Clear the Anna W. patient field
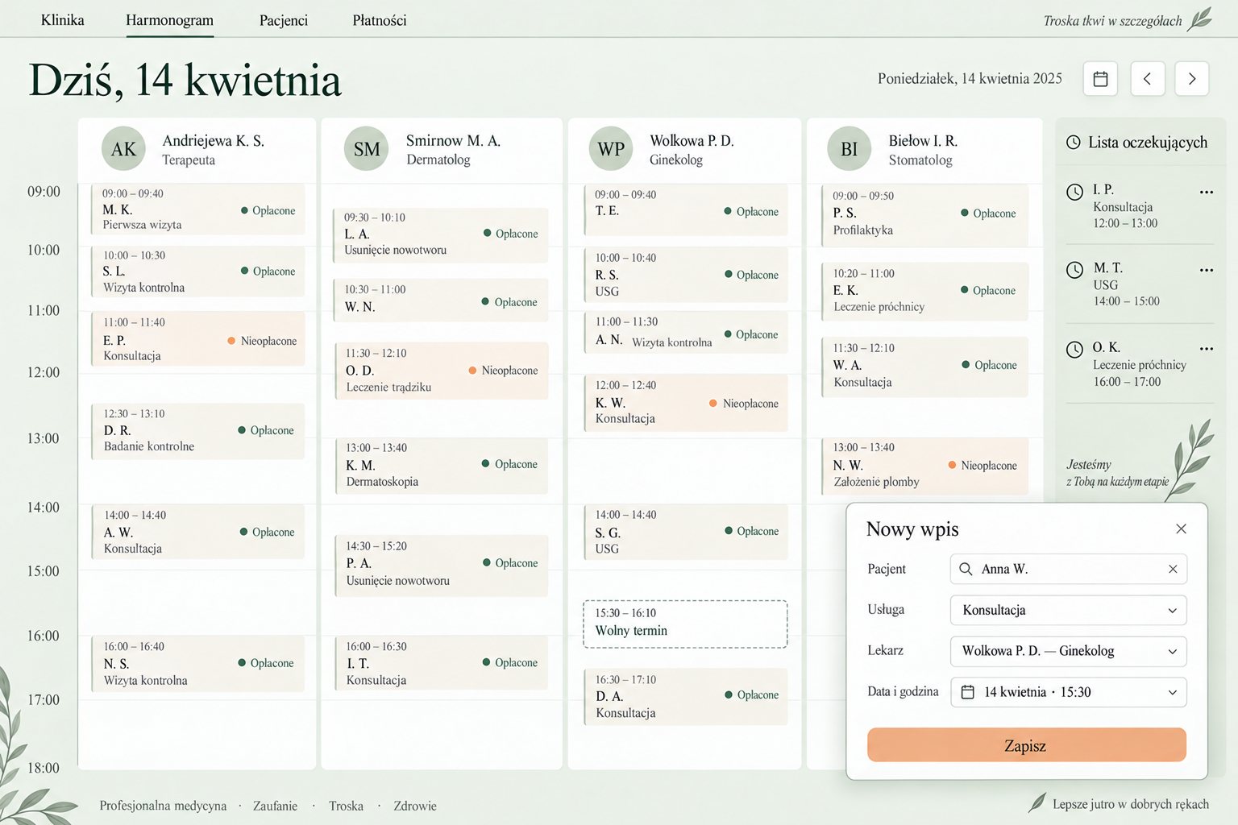Screen dimensions: 1238x825 (x=1173, y=569)
